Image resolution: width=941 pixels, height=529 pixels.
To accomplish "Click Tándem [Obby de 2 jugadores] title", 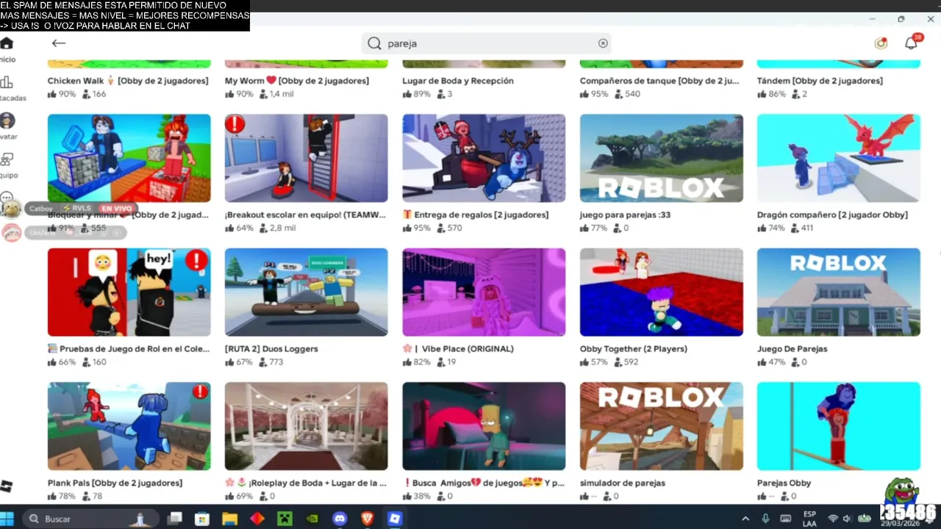I will coord(820,81).
